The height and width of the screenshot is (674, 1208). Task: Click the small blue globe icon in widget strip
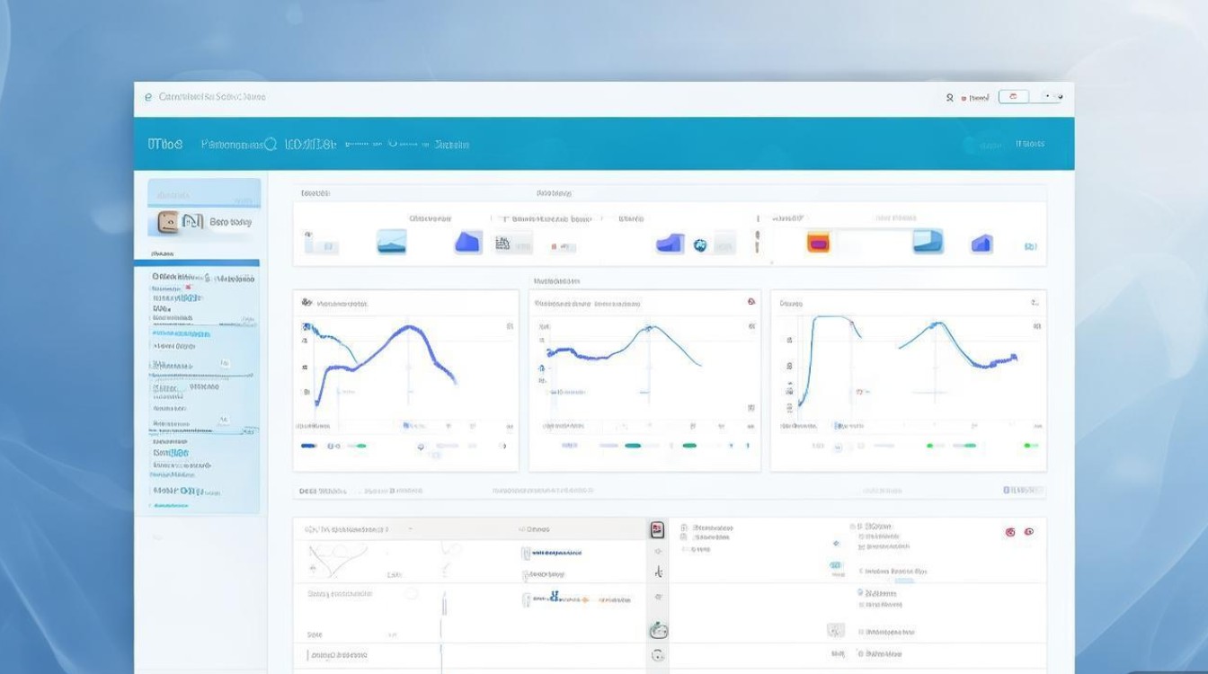point(700,244)
